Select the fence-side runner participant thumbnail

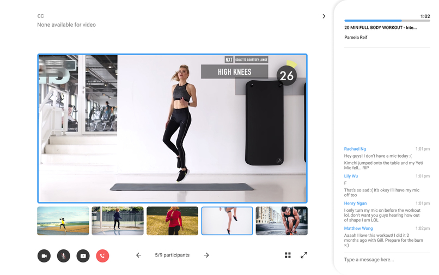pyautogui.click(x=118, y=221)
